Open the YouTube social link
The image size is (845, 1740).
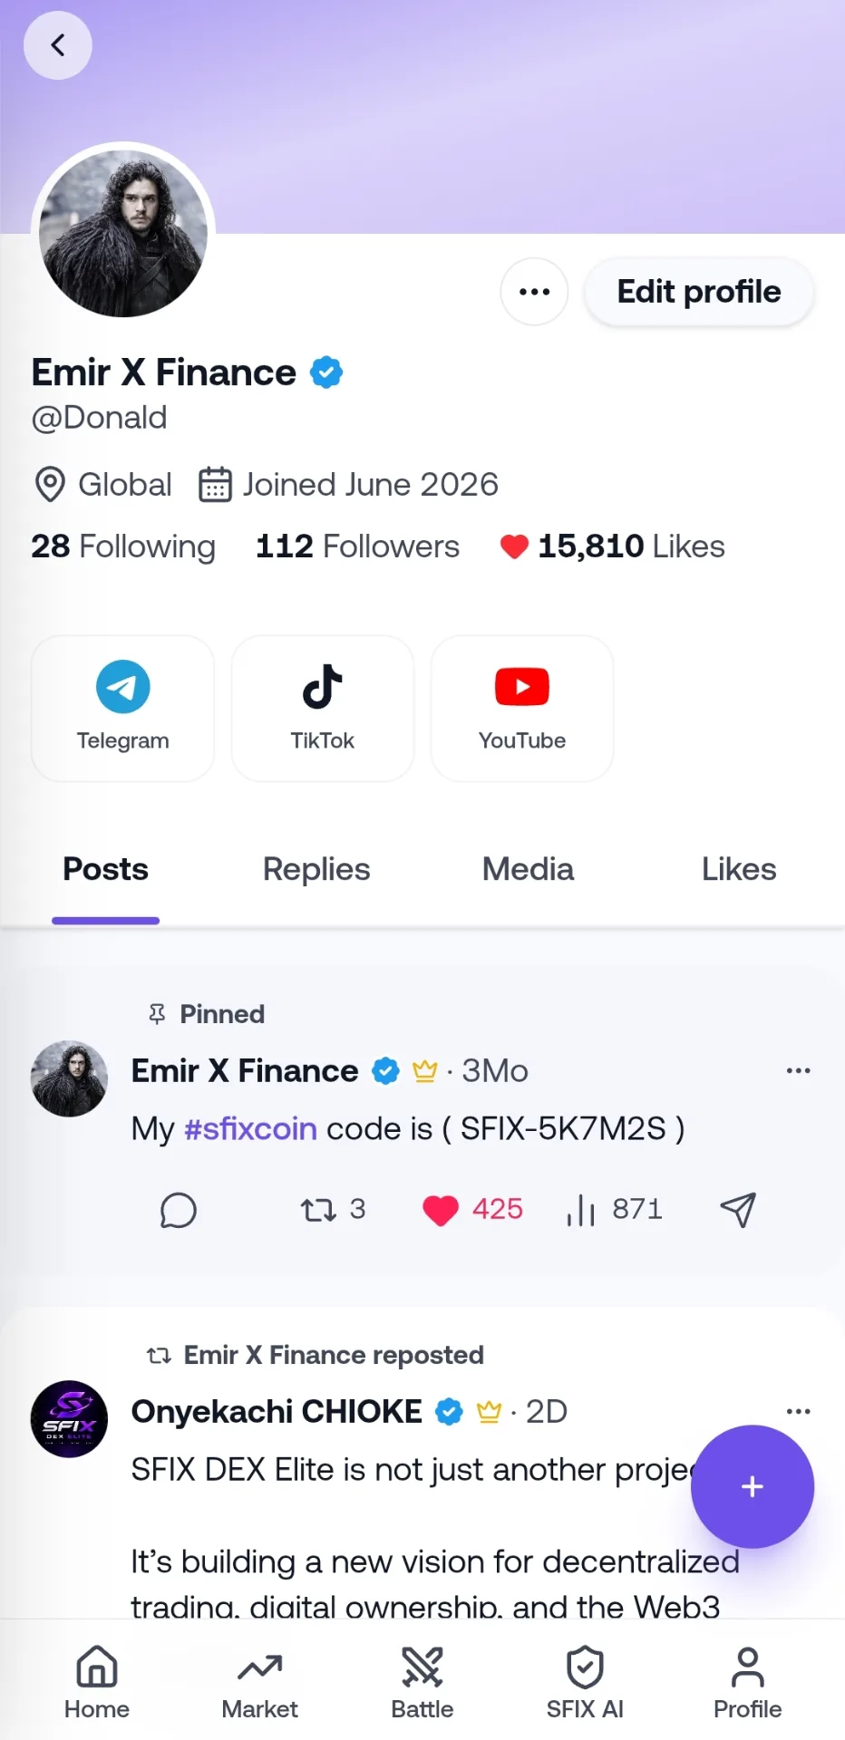point(522,709)
